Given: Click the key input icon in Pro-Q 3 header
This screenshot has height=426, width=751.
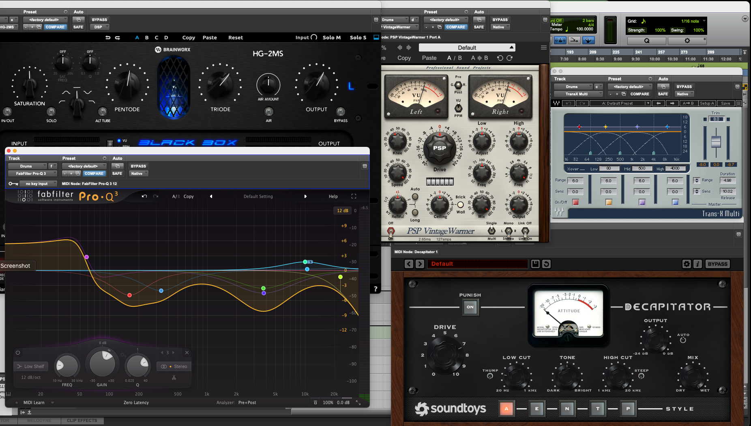Looking at the screenshot, I should [x=13, y=184].
